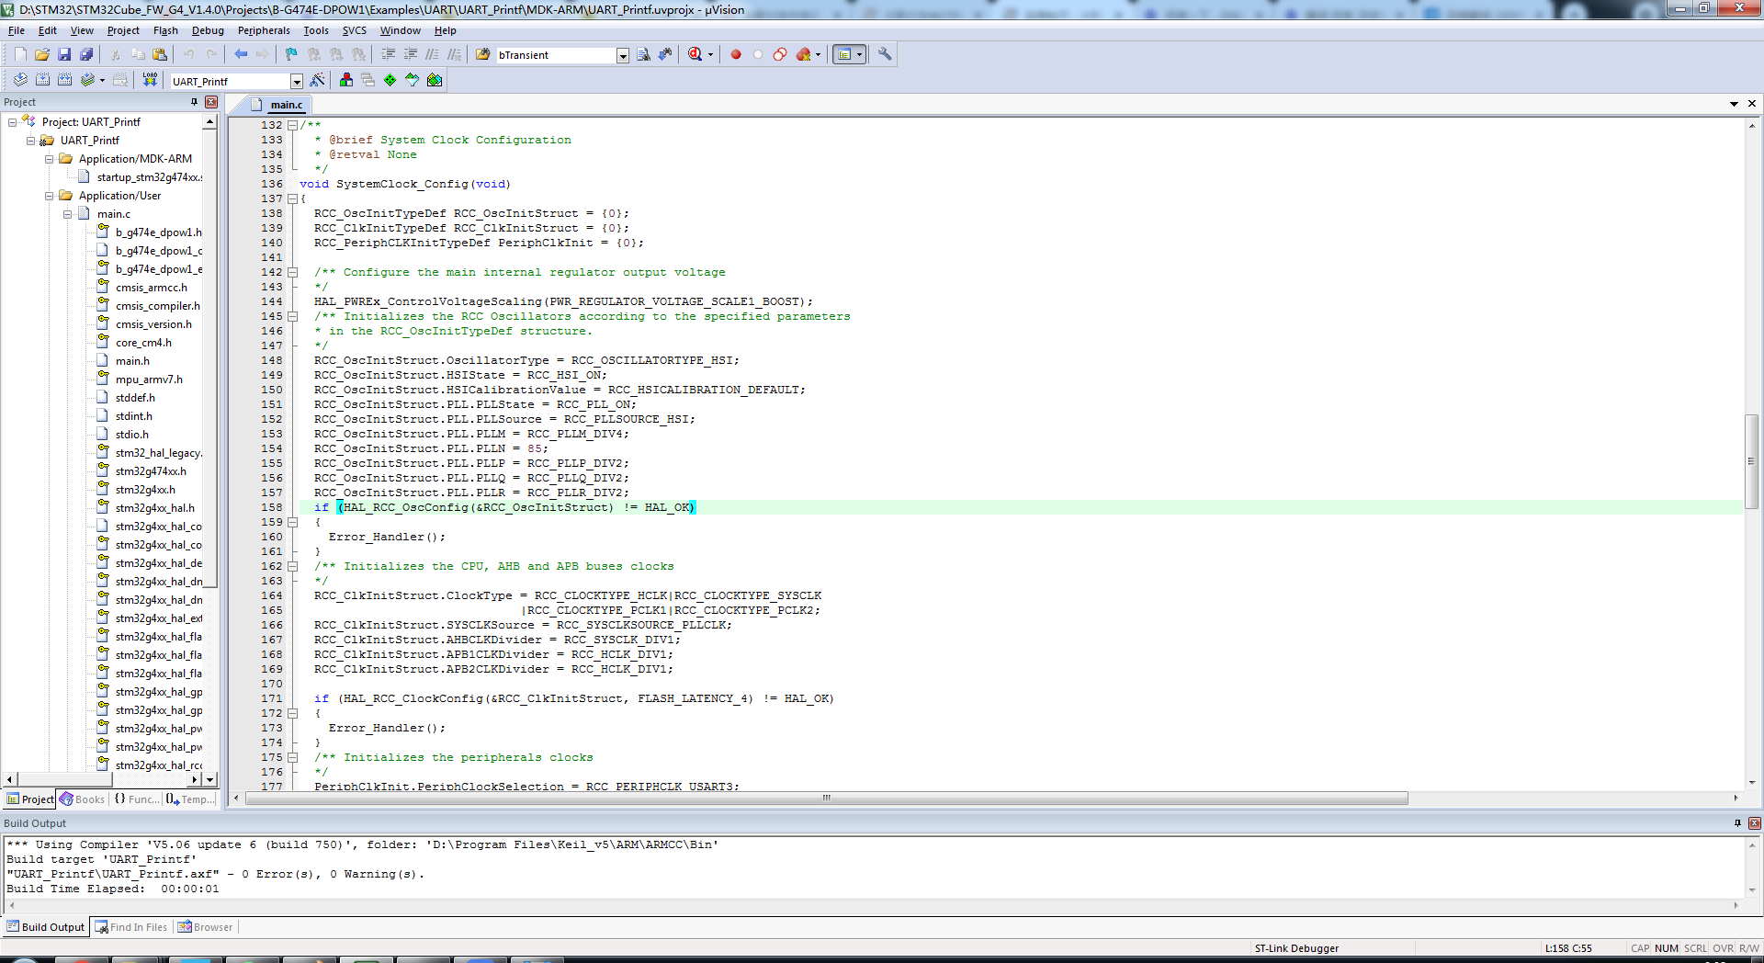
Task: Insert a bookmark with the flag icon
Action: [291, 55]
